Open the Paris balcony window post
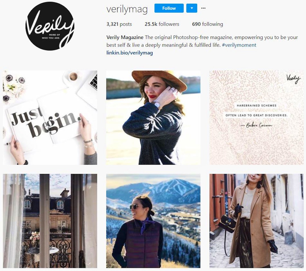The image size is (306, 271). 50,221
